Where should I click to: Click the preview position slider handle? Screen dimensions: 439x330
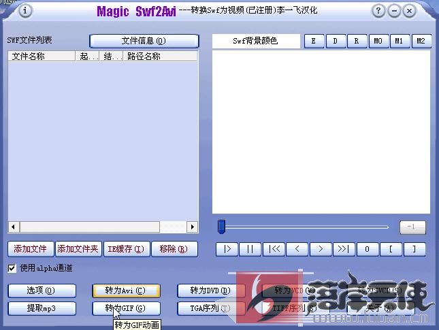click(221, 227)
